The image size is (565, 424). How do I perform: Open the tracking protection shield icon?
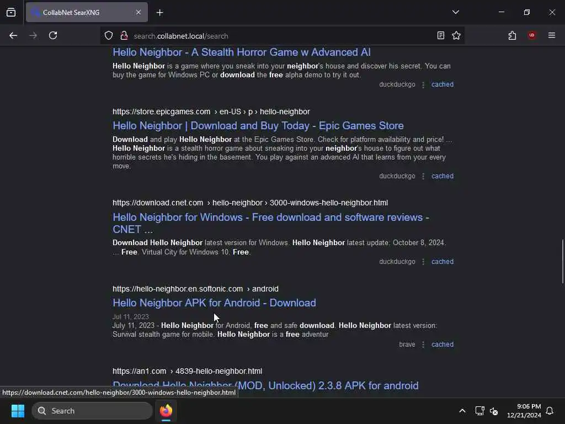[x=109, y=36]
